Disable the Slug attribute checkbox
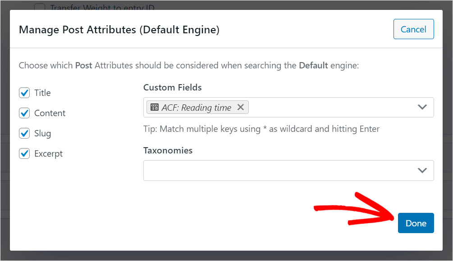 [x=24, y=133]
